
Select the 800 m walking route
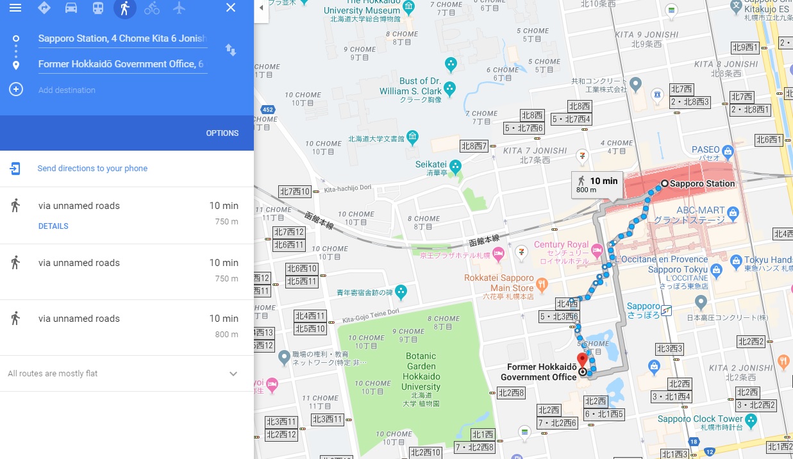pyautogui.click(x=127, y=328)
